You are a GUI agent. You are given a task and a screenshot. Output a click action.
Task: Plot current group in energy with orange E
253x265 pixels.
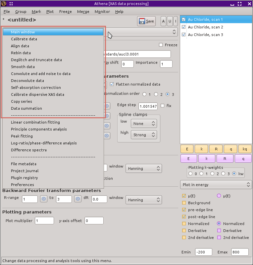pyautogui.click(x=187, y=149)
